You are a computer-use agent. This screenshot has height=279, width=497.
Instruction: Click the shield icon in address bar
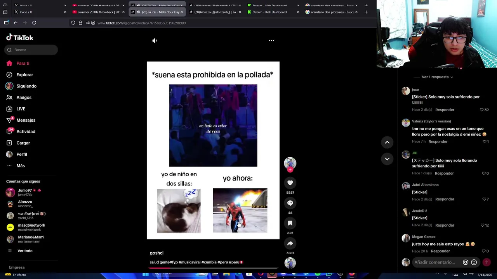73,23
